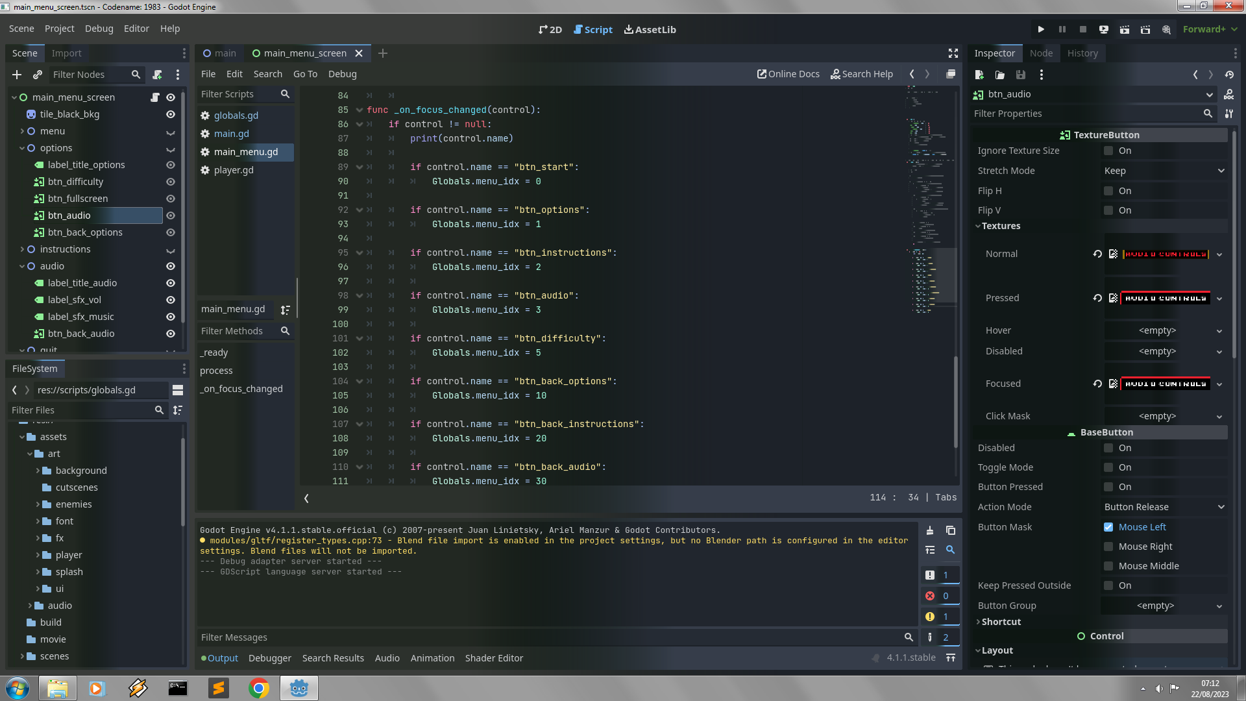Create a new resource in the Inspector
The image size is (1246, 701).
click(x=979, y=75)
